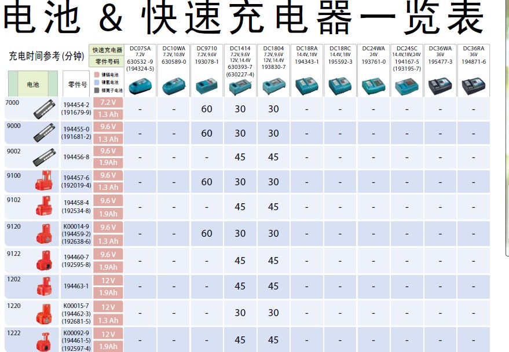Click the DC1804 charger image

[273, 86]
